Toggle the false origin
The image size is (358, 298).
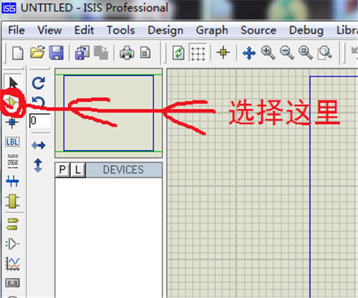click(223, 52)
